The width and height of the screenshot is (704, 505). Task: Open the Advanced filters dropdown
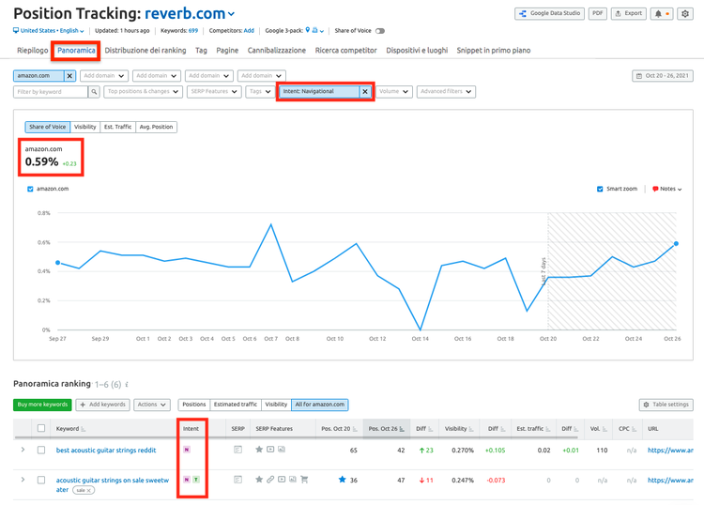[446, 92]
